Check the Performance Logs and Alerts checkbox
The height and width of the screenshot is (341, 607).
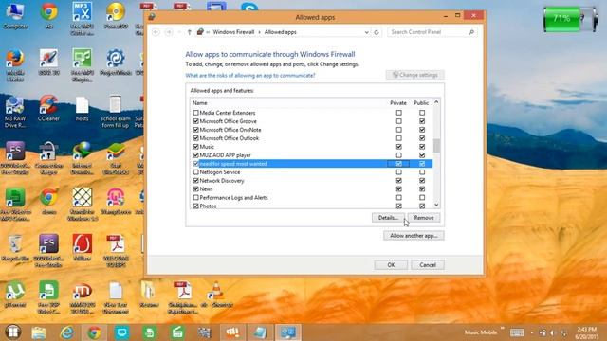[196, 198]
